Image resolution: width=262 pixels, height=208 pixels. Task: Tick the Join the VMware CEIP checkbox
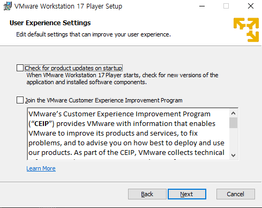coord(20,100)
